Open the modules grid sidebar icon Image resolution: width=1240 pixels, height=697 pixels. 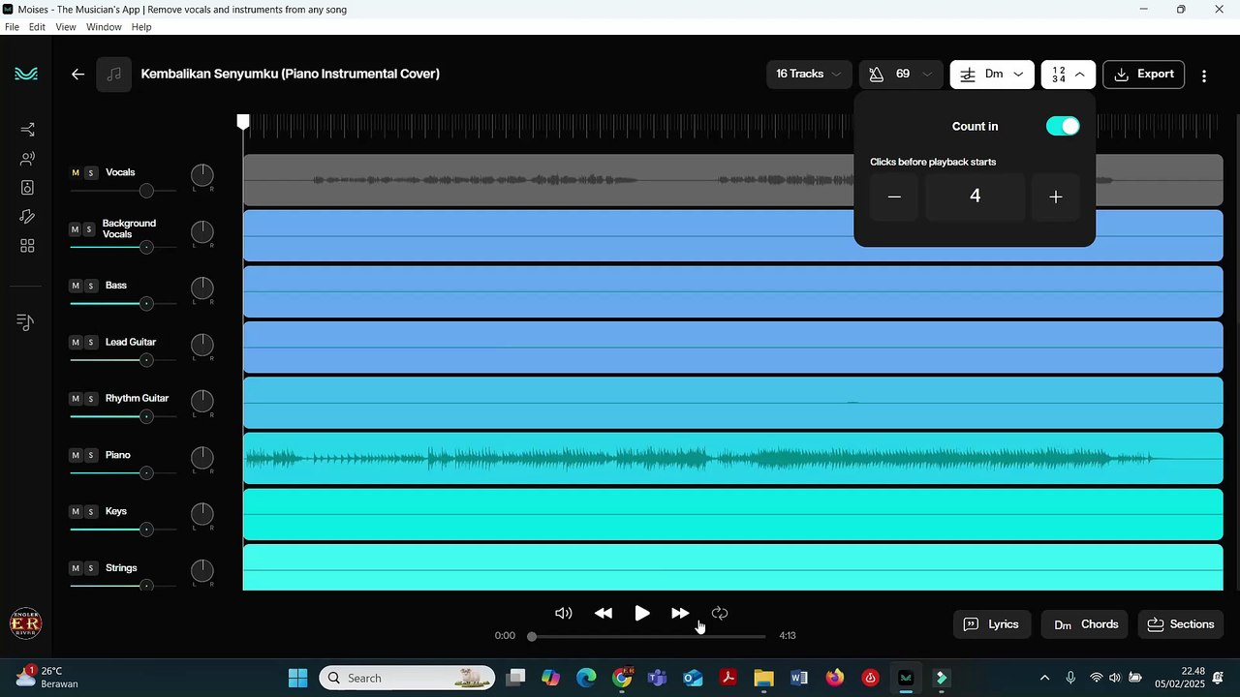tap(27, 246)
